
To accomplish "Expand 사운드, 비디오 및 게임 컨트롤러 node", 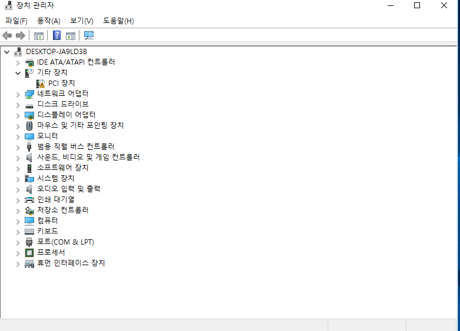I will tap(18, 158).
